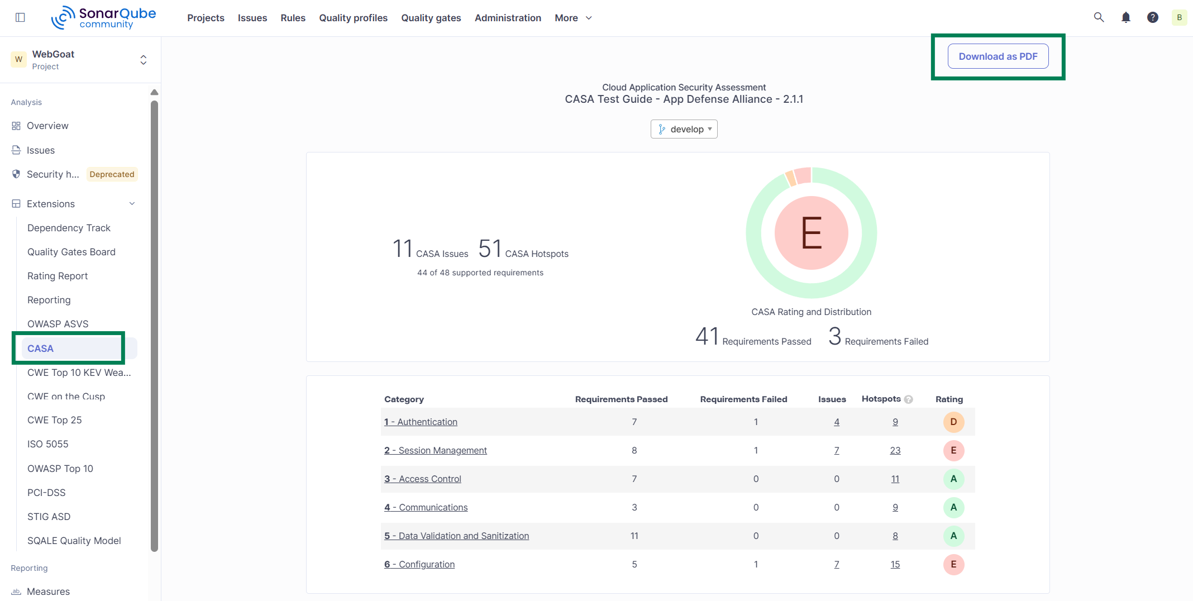Select PCI-DSS
The width and height of the screenshot is (1193, 601).
(x=46, y=493)
